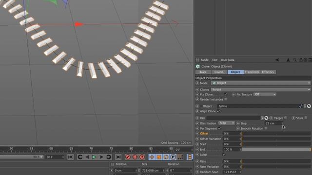Toggle Position keyframe recording icon

[152, 157]
